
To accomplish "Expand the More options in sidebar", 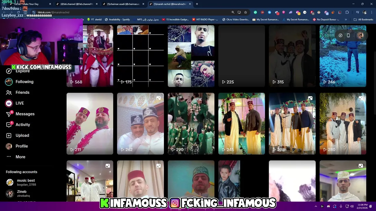I will tap(16, 157).
